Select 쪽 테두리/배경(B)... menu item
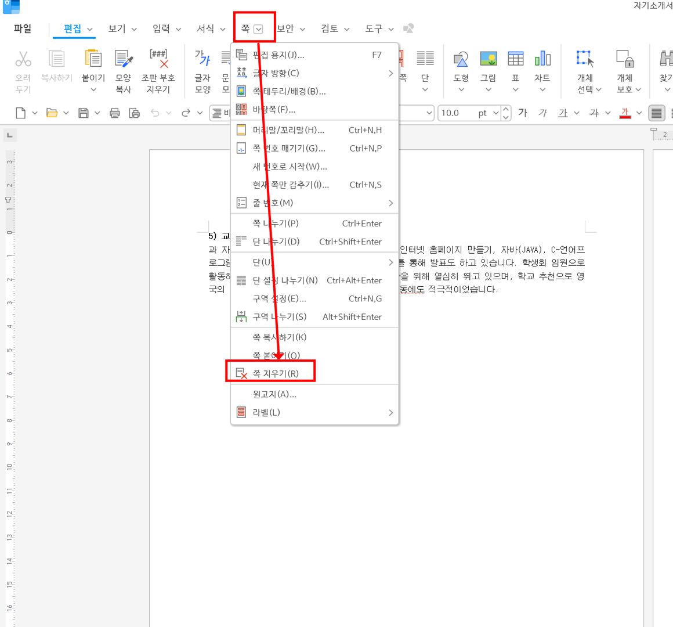This screenshot has height=627, width=673. coord(314,92)
